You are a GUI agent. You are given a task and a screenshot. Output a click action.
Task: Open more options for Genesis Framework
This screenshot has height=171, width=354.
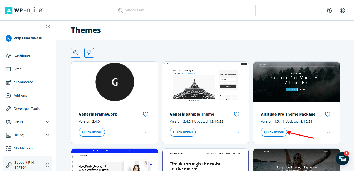(145, 132)
